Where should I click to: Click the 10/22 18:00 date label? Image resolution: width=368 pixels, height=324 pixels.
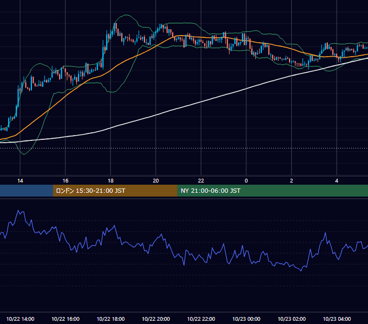110,319
